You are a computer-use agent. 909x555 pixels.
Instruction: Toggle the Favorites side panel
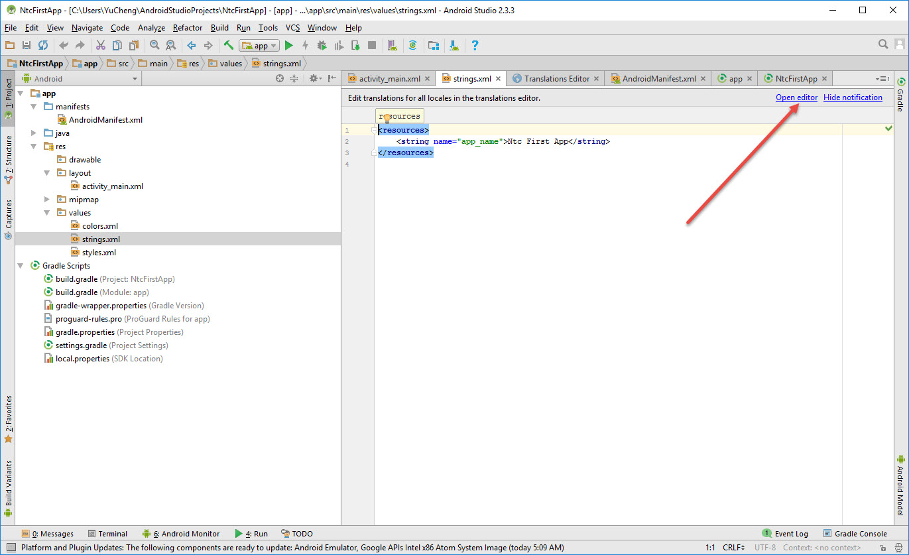click(x=8, y=420)
